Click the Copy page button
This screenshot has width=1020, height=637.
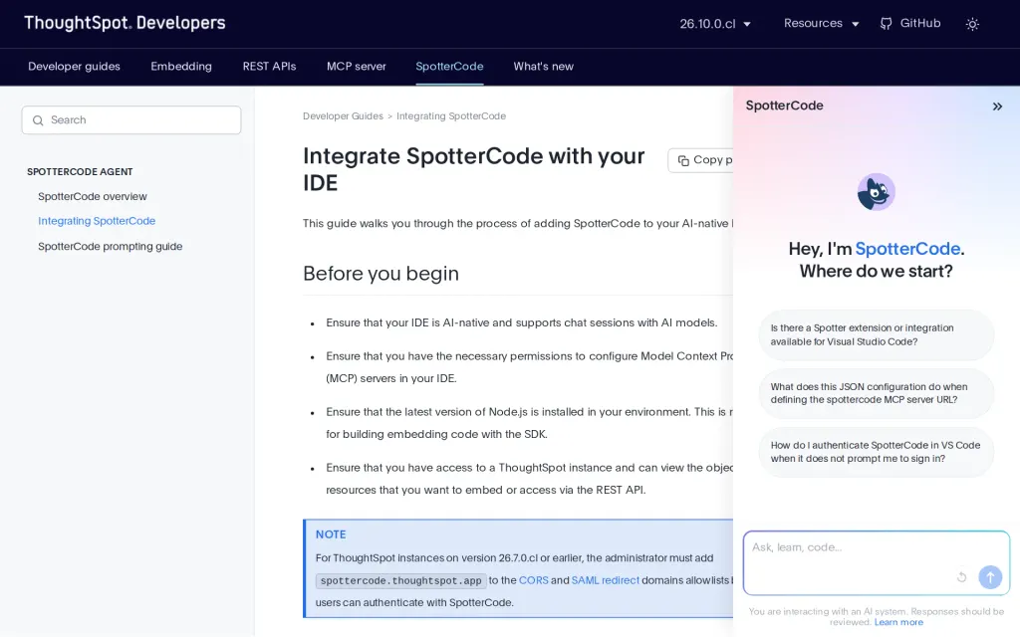[x=700, y=160]
